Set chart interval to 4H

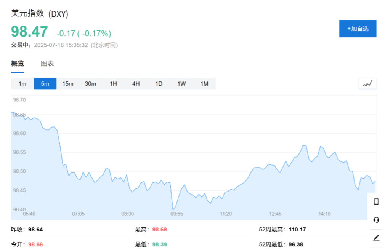(136, 84)
